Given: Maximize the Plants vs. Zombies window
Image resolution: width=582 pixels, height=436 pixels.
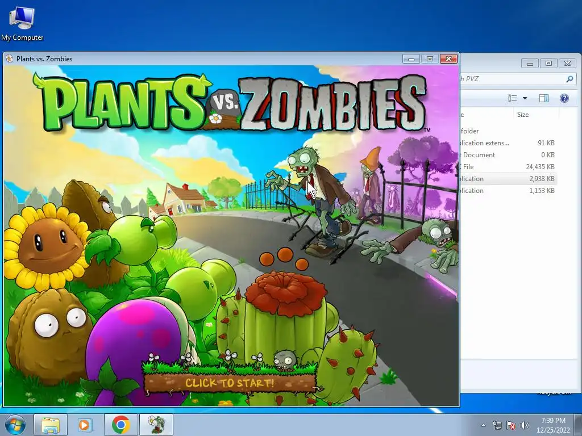Looking at the screenshot, I should (x=430, y=58).
